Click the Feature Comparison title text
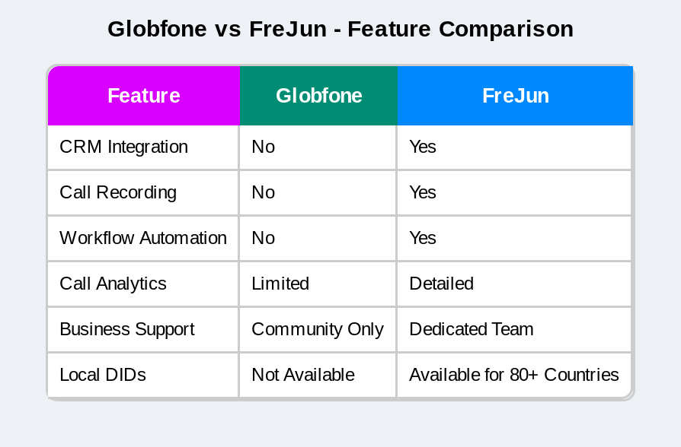681x447 pixels. pos(340,29)
